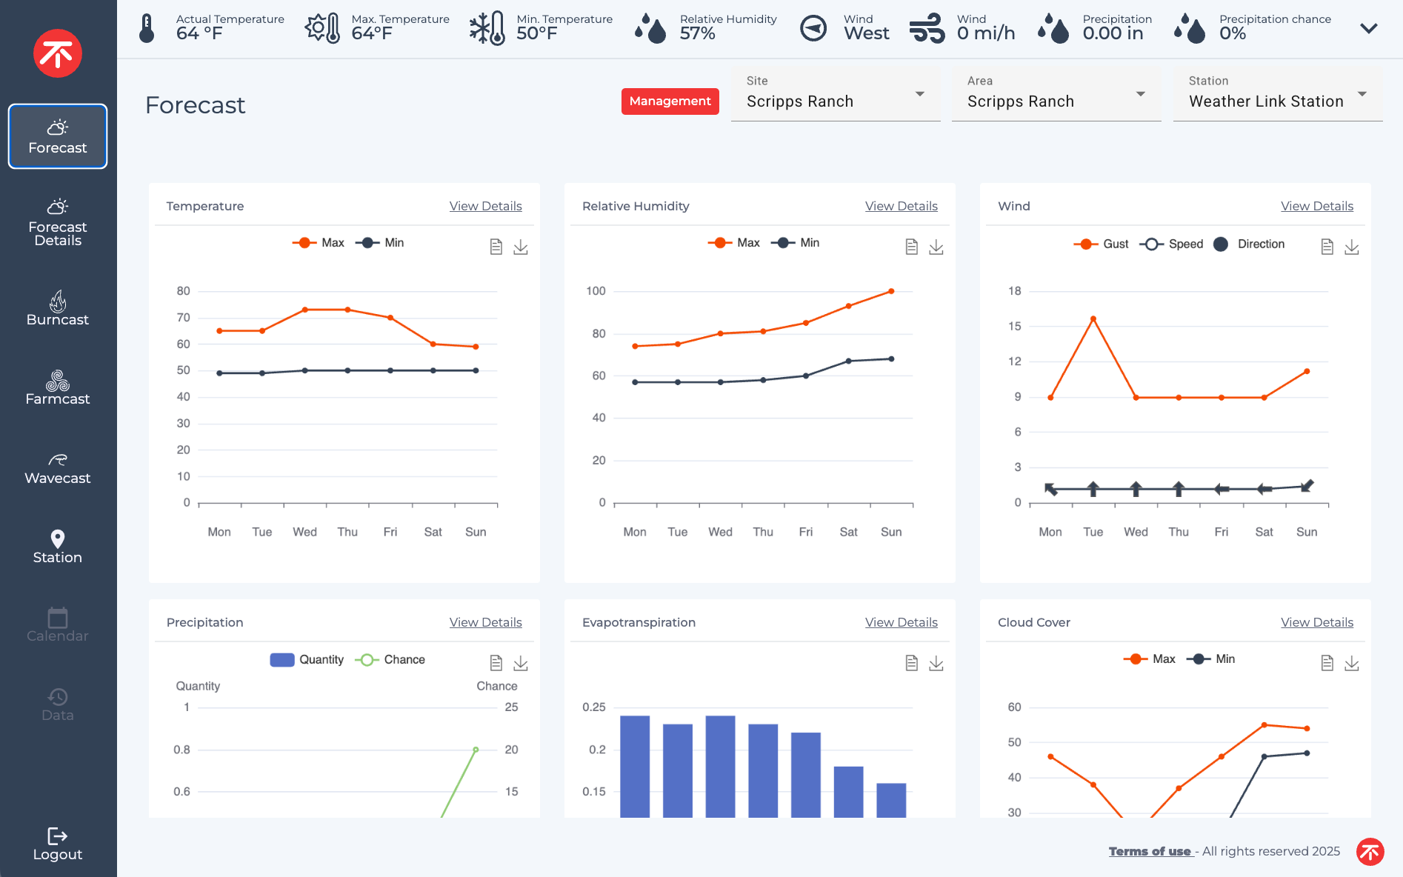Open Wind View Details link
The image size is (1403, 877).
(1316, 206)
